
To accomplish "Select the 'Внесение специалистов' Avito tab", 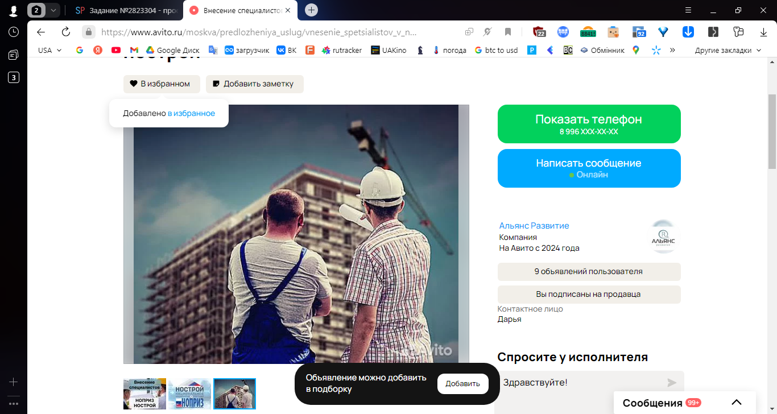I will coord(241,10).
